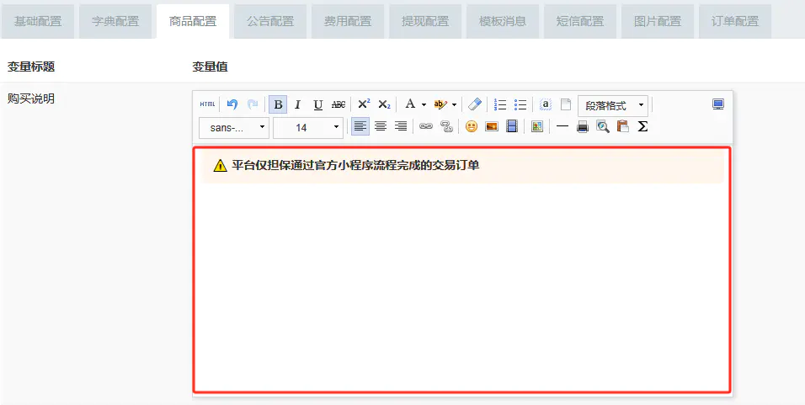Screen dimensions: 805x405
Task: Go to 订单配置 tab
Action: tap(735, 22)
